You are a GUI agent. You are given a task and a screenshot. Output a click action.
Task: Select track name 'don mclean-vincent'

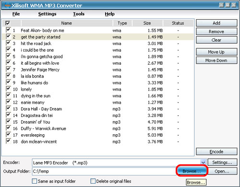click(39, 142)
